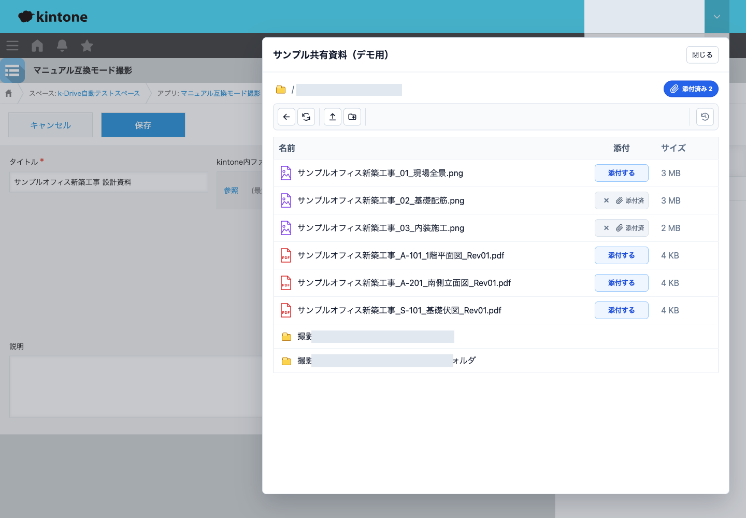This screenshot has width=746, height=518.
Task: Attach S-101_基礎伏図_Rev01.pdf
Action: pos(622,310)
